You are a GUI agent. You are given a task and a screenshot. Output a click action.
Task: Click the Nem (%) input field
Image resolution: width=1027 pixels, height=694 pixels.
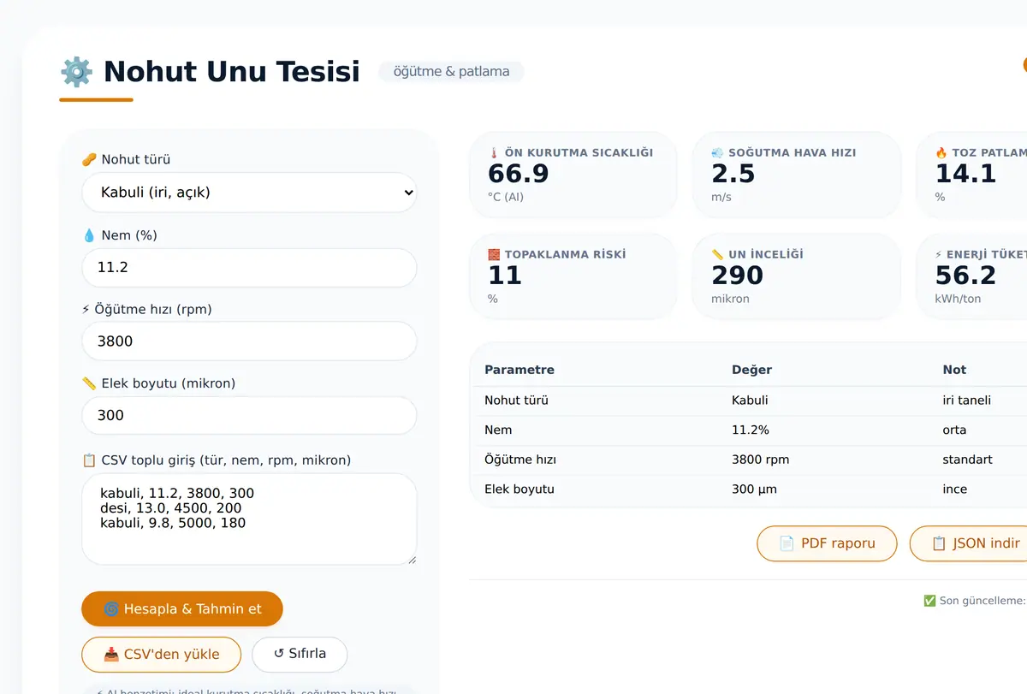coord(249,267)
